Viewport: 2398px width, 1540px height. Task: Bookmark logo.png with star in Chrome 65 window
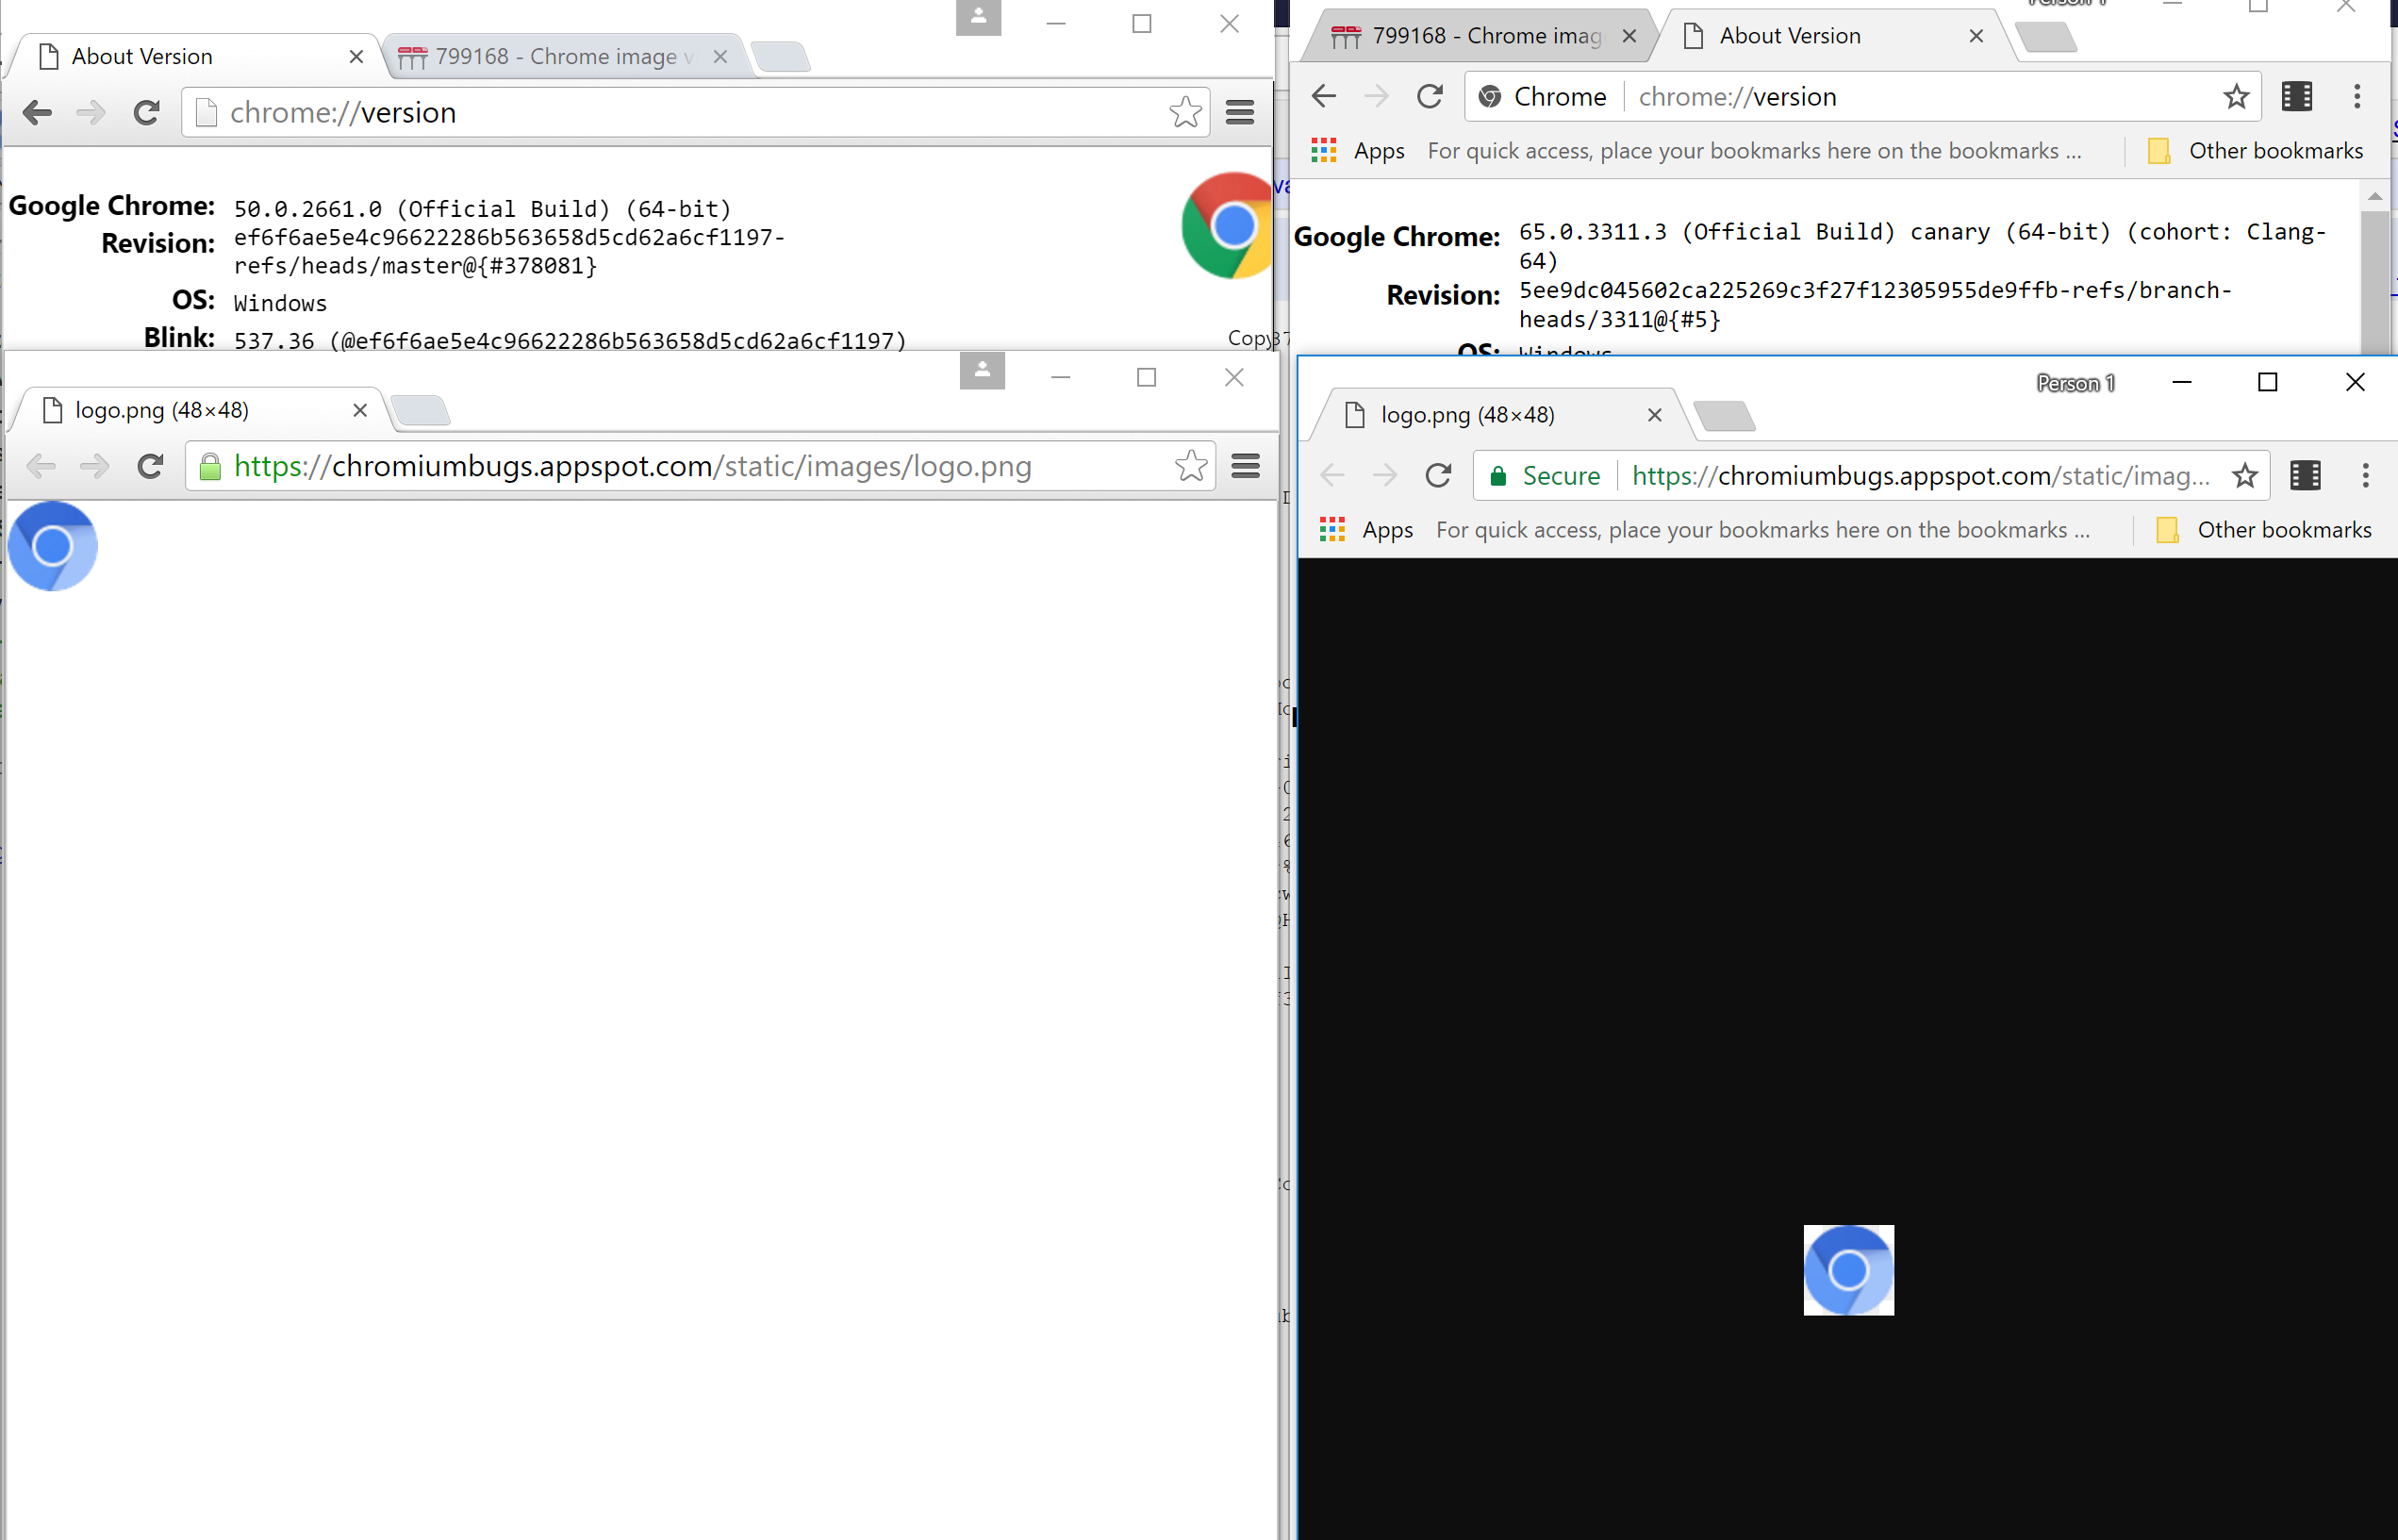(x=2245, y=475)
